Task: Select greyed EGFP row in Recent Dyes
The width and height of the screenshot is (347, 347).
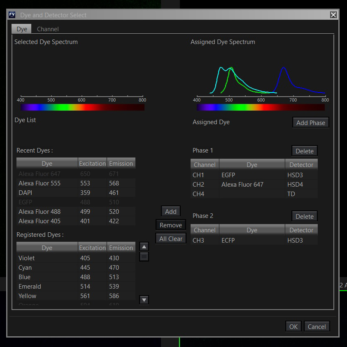Action: point(76,202)
